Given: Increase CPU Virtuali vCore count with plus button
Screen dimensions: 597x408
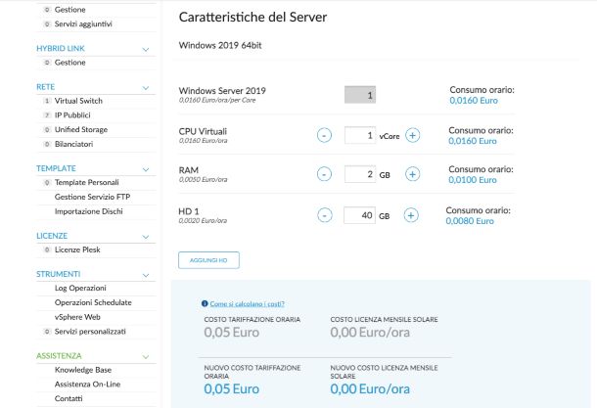Looking at the screenshot, I should point(412,135).
